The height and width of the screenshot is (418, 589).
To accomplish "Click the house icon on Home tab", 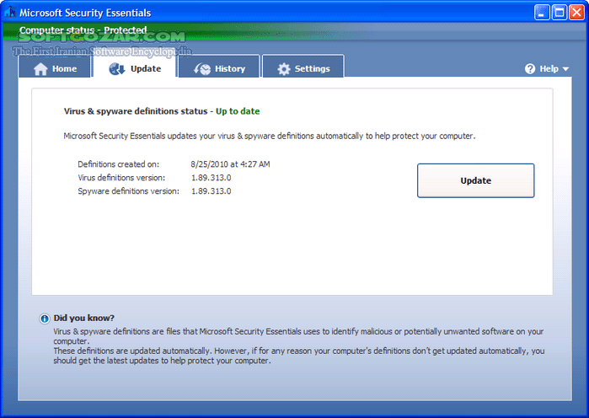I will tap(40, 69).
